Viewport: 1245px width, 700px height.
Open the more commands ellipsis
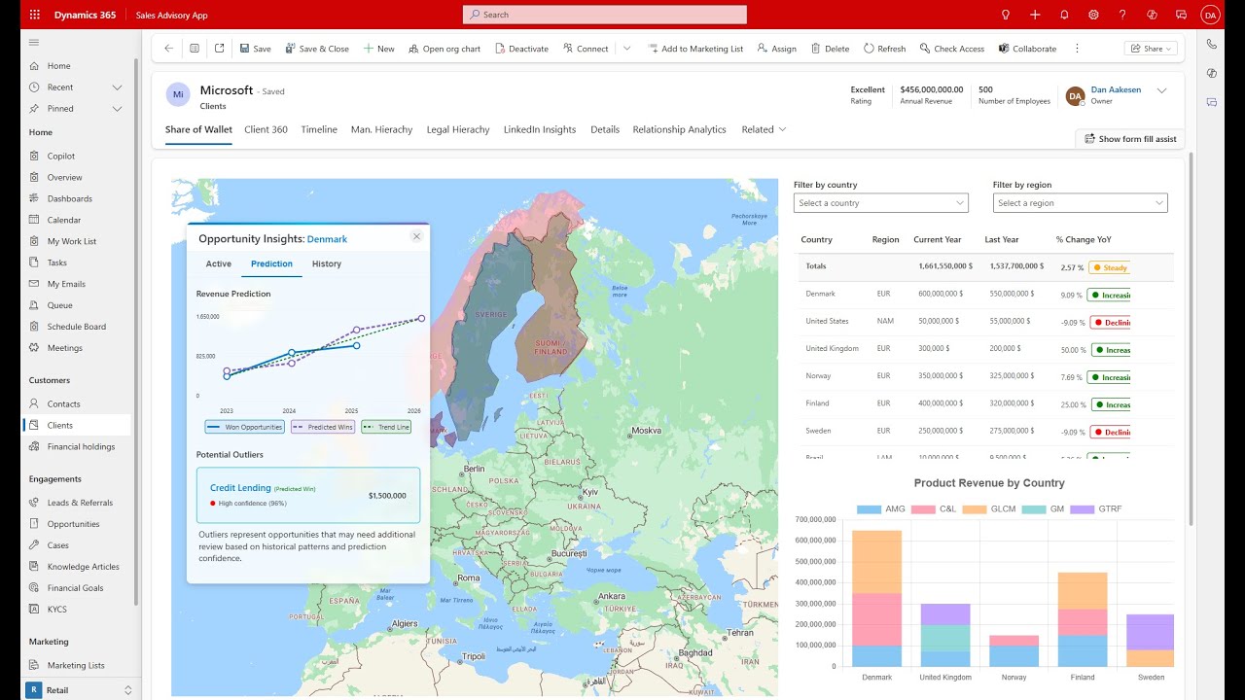[x=1077, y=49]
